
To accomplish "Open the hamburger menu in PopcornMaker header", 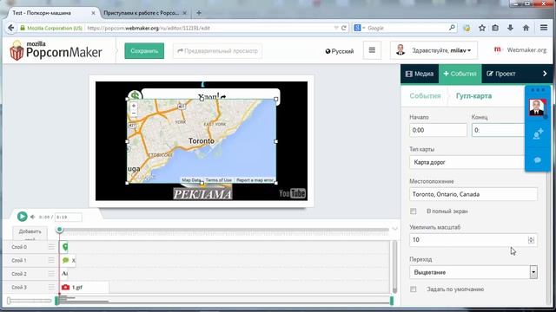I will 372,50.
